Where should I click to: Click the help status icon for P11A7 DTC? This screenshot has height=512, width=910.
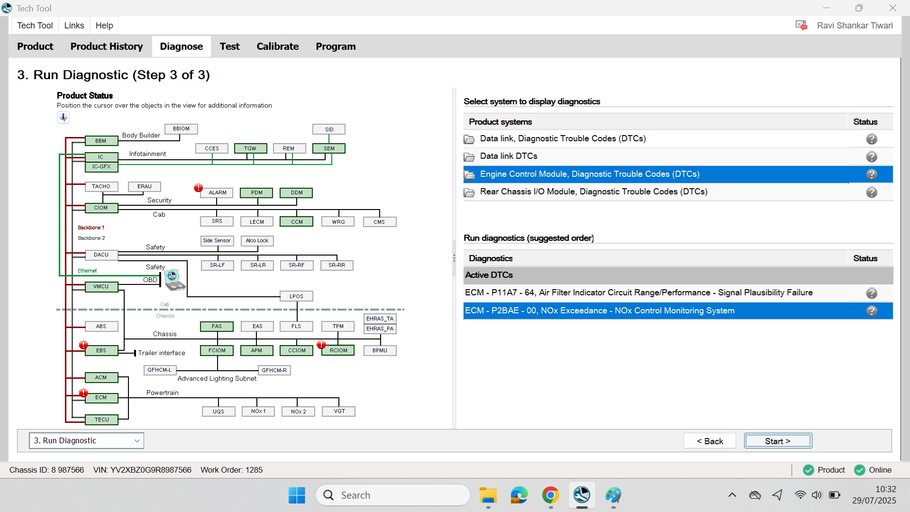(x=871, y=293)
